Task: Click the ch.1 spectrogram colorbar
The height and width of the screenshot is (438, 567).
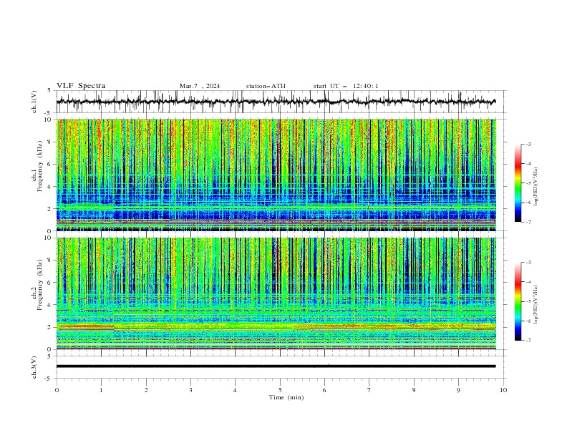Action: click(x=518, y=183)
